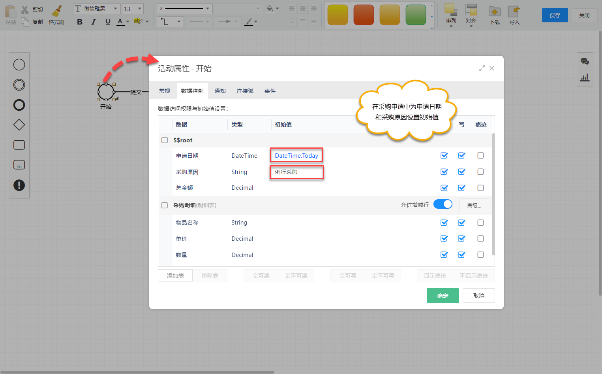Click the Download (下载) icon

pos(494,11)
